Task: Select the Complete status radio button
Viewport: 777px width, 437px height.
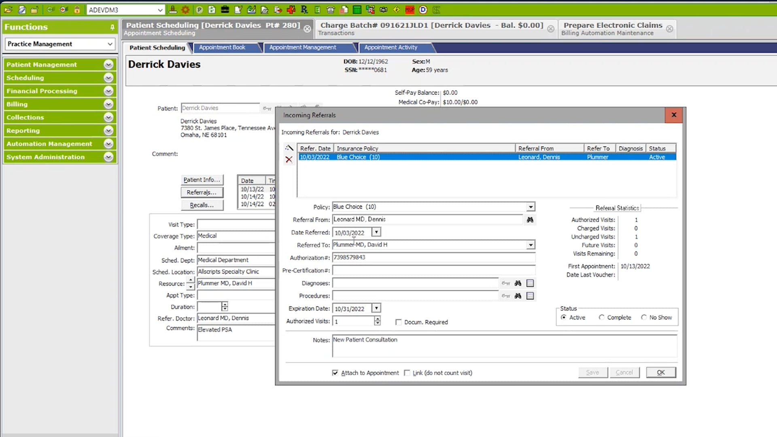Action: 602,317
